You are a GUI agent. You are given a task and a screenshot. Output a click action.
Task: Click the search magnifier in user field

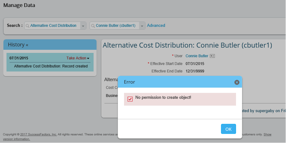click(x=93, y=26)
